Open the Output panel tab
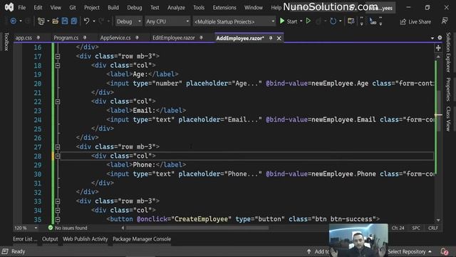Image resolution: width=456 pixels, height=257 pixels. [x=50, y=239]
